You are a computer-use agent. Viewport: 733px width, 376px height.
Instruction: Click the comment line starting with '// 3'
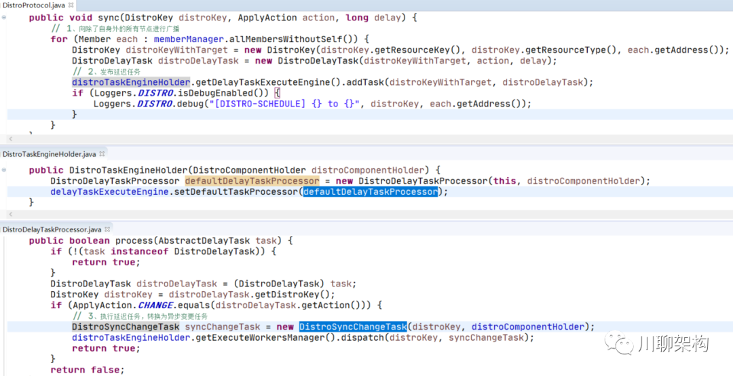tap(140, 316)
